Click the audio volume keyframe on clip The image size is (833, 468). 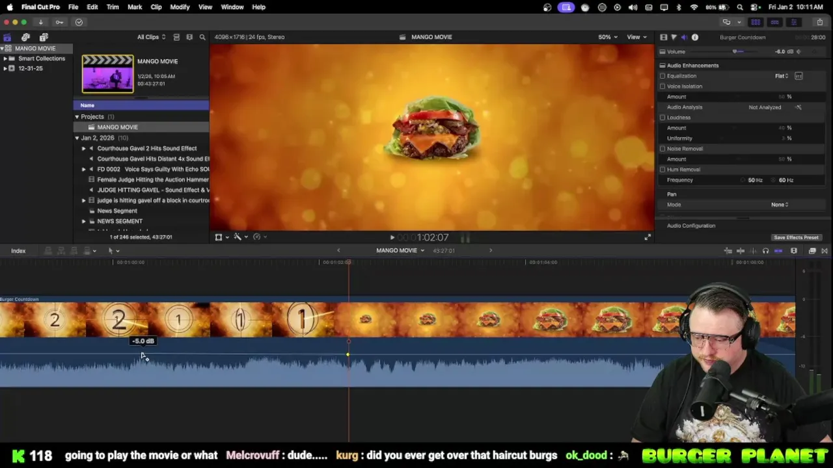click(348, 355)
